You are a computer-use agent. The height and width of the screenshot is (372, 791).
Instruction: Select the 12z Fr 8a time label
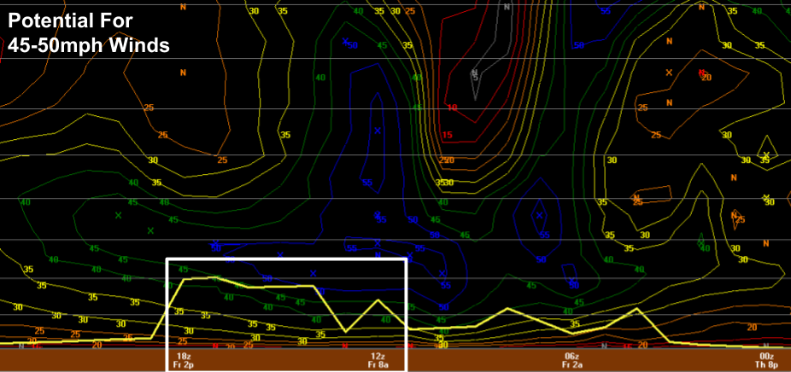point(378,359)
